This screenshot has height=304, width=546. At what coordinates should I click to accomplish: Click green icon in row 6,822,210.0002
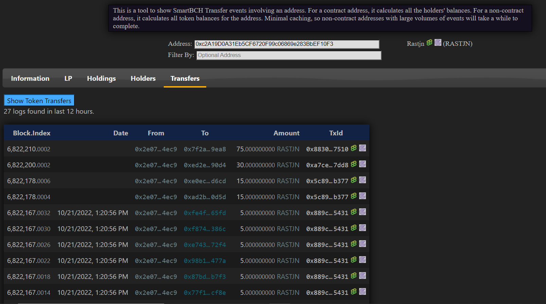click(354, 148)
